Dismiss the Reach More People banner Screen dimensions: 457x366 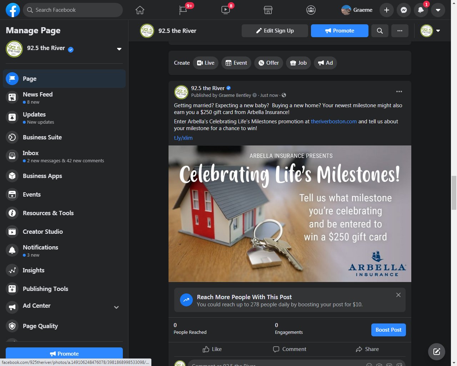tap(398, 295)
